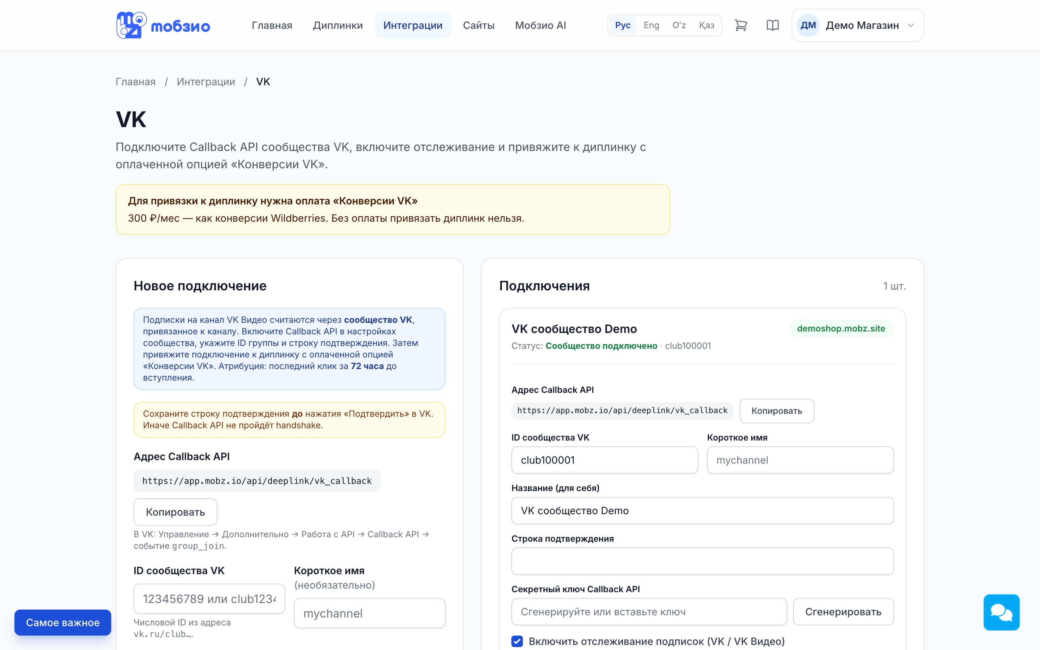The width and height of the screenshot is (1040, 650).
Task: Select the Интеграции navigation item
Action: point(412,25)
